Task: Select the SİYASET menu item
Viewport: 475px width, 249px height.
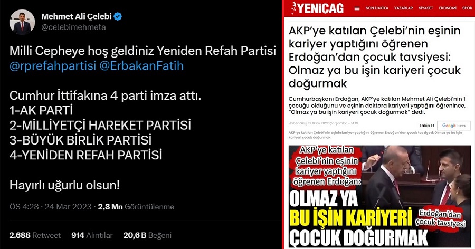Action: 426,8
